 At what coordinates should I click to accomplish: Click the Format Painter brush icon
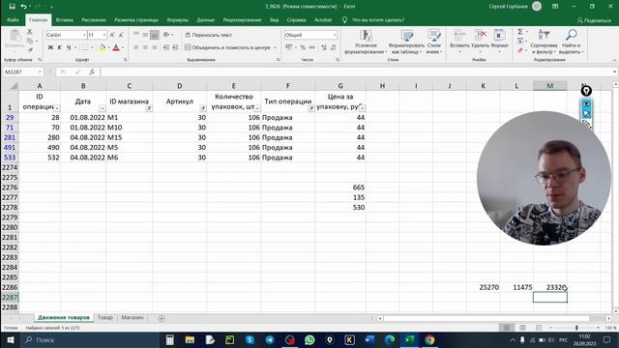coord(30,50)
